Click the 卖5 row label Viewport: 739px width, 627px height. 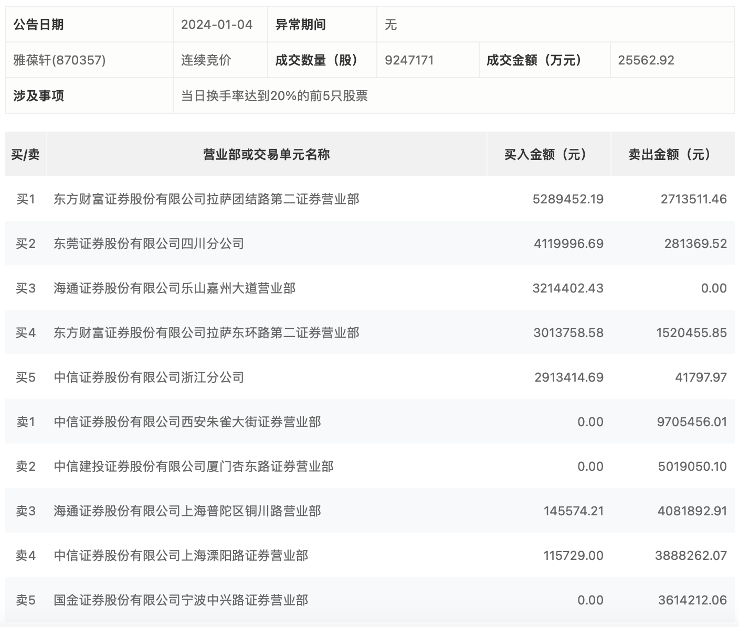26,600
